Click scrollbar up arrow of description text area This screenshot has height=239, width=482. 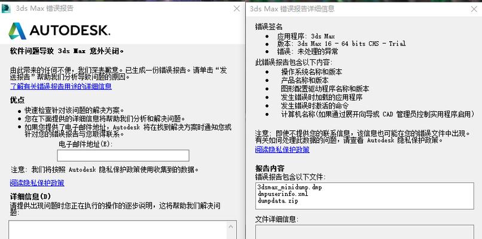232,226
